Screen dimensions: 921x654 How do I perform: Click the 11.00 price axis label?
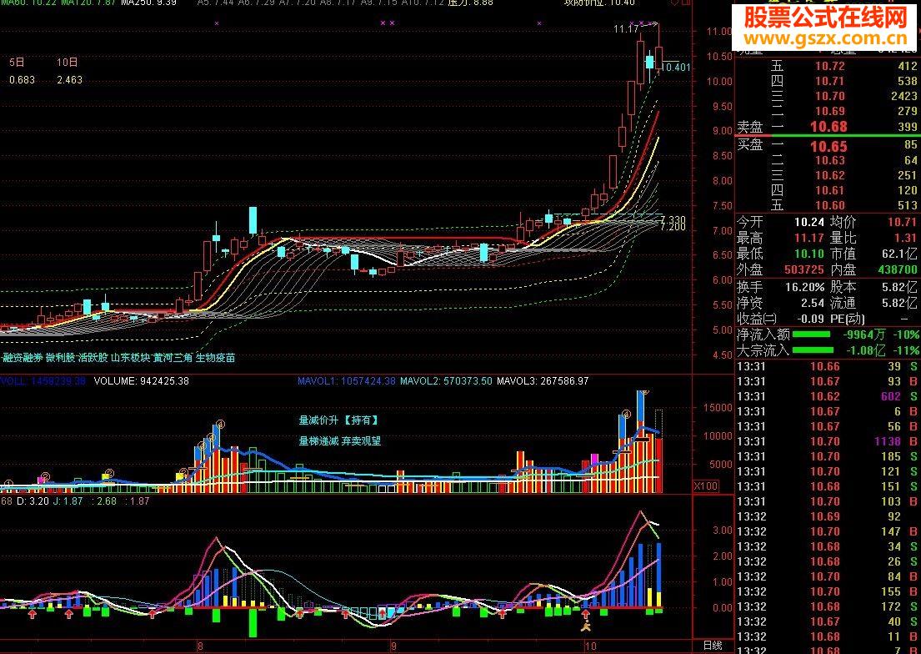click(x=718, y=32)
